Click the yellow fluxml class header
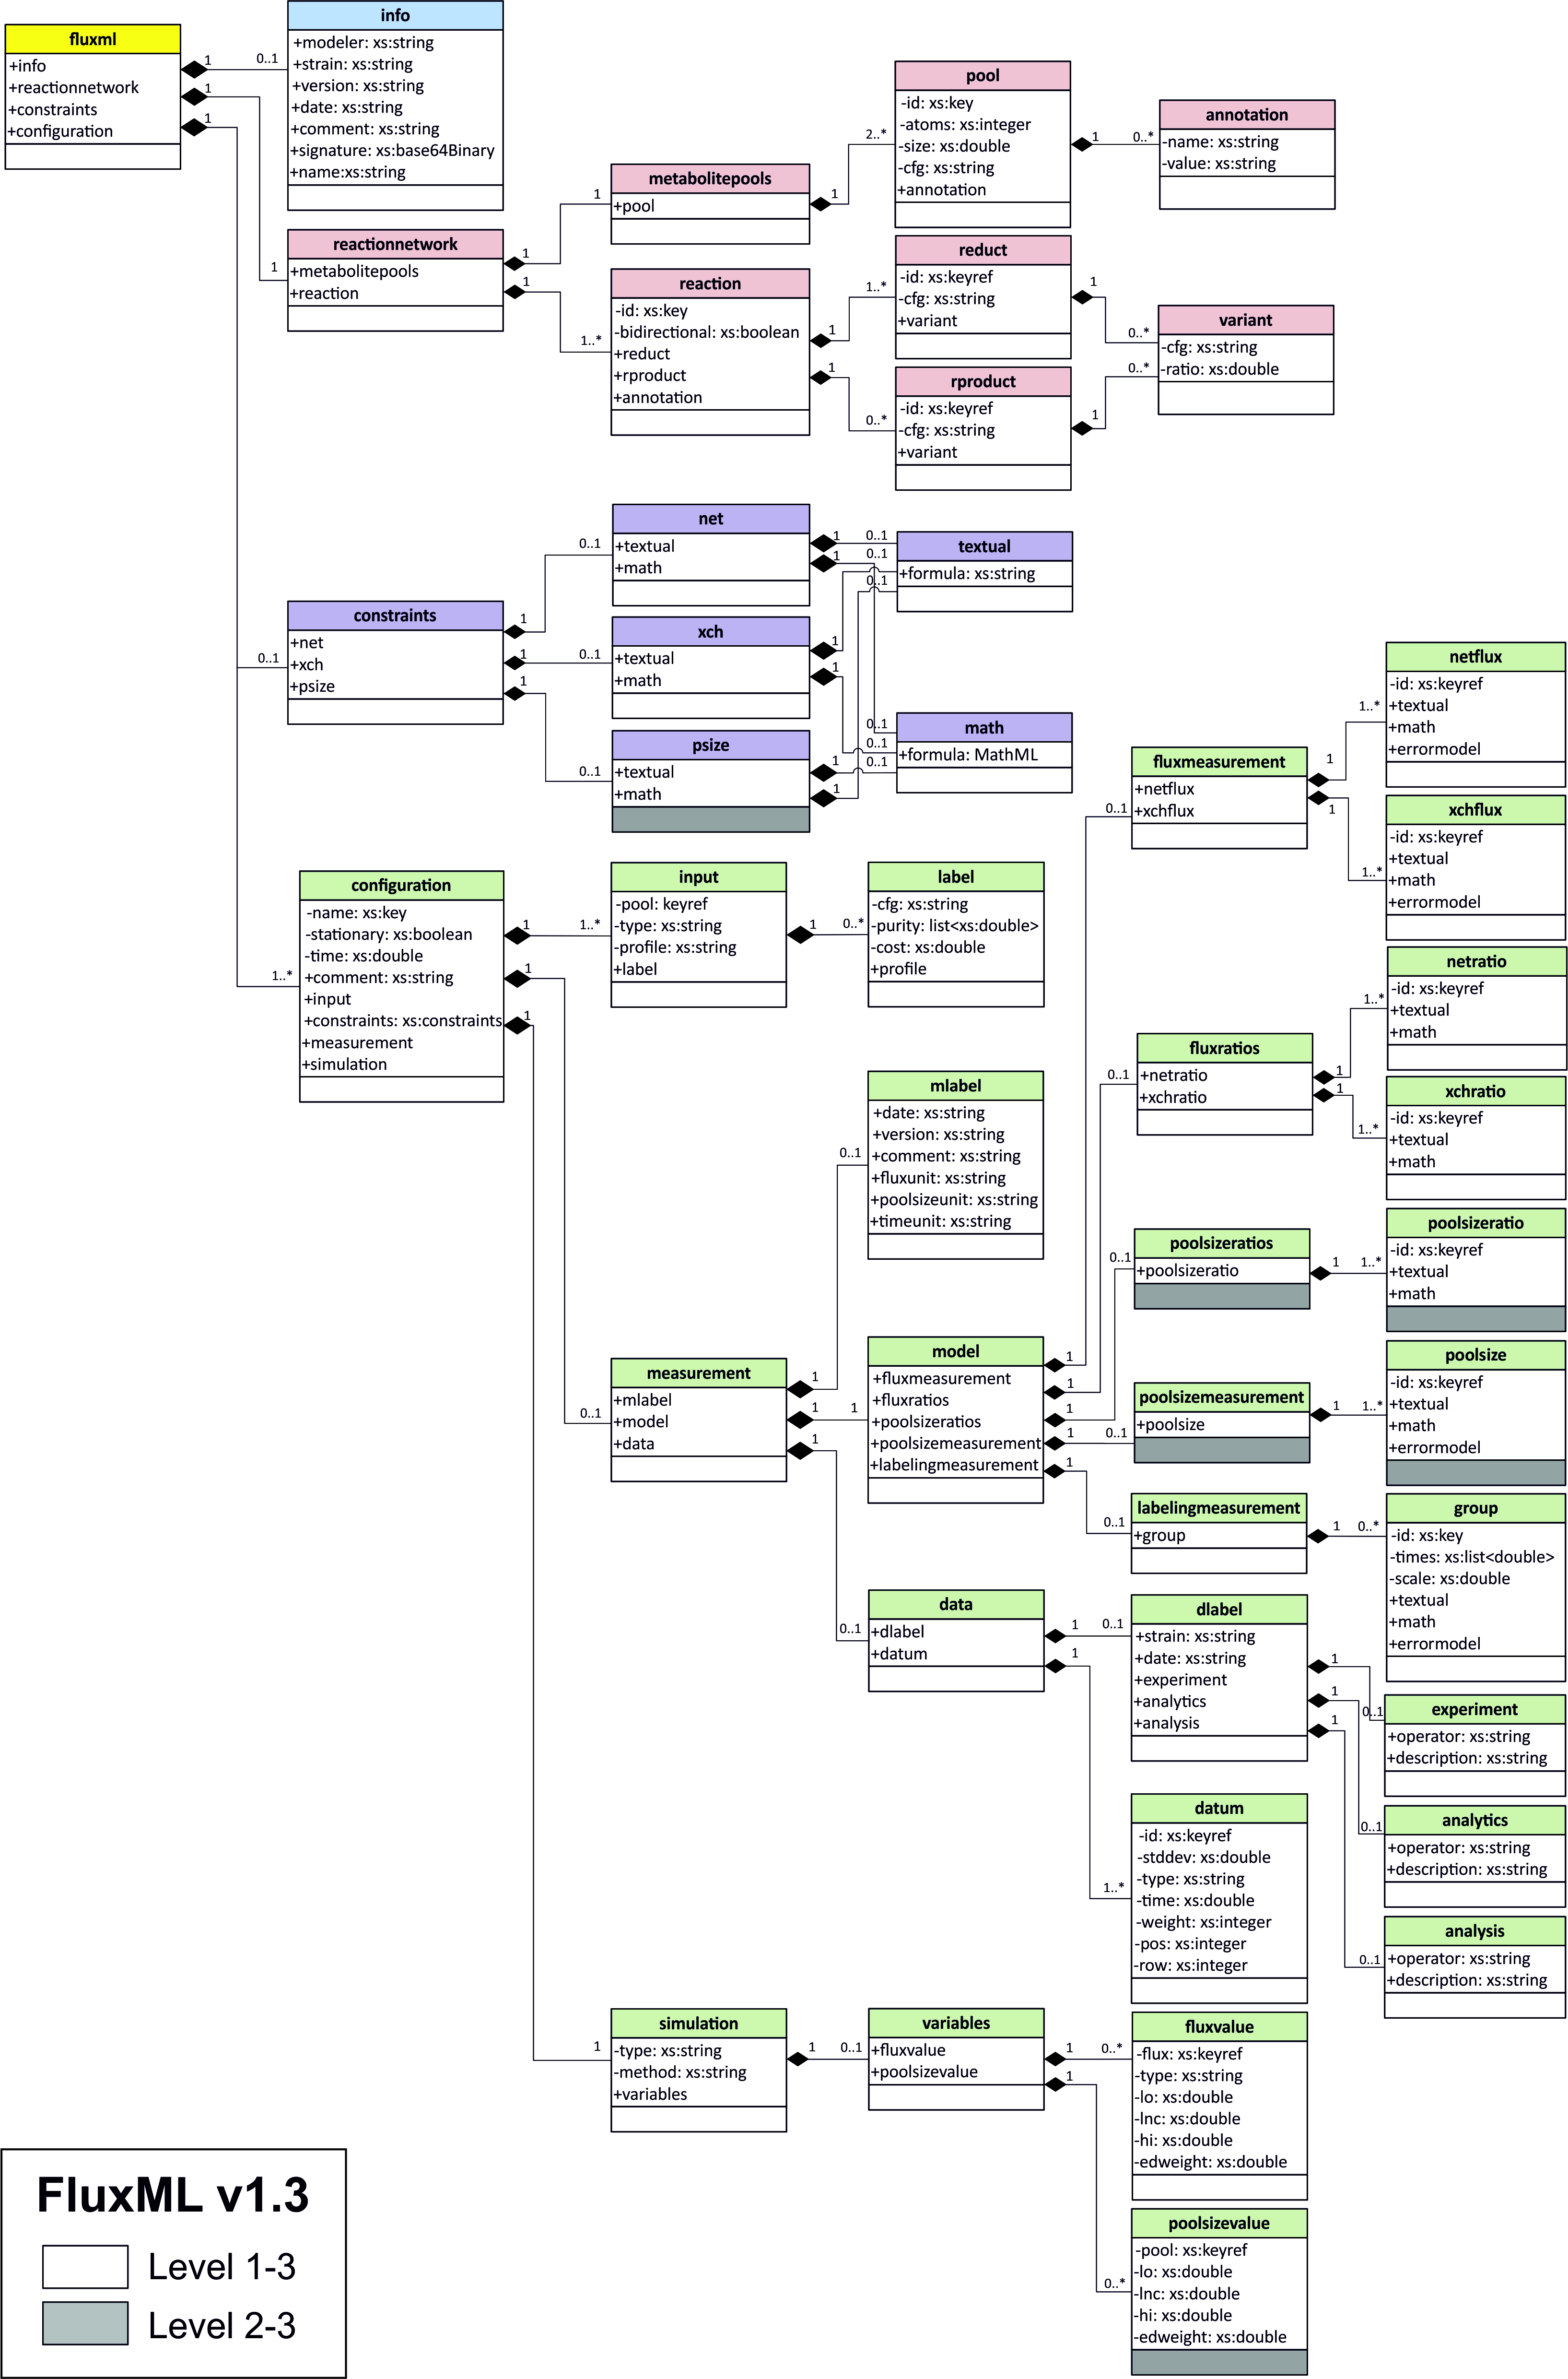 click(93, 40)
